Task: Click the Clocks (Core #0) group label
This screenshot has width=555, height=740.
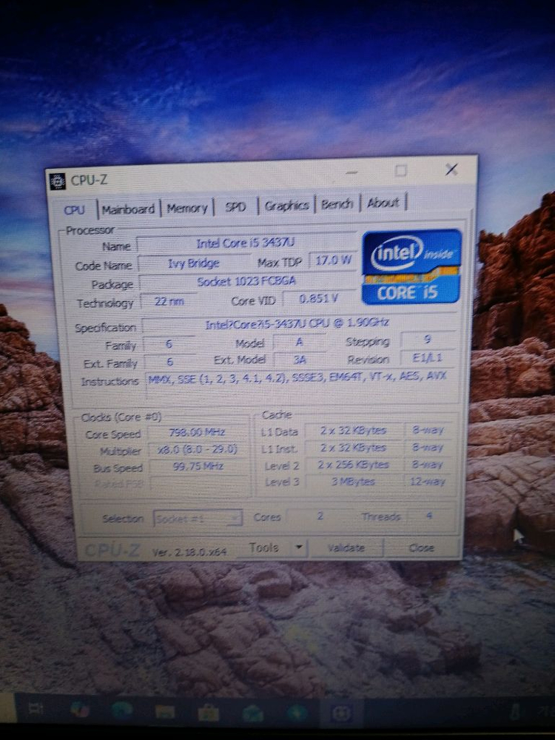Action: pyautogui.click(x=121, y=417)
